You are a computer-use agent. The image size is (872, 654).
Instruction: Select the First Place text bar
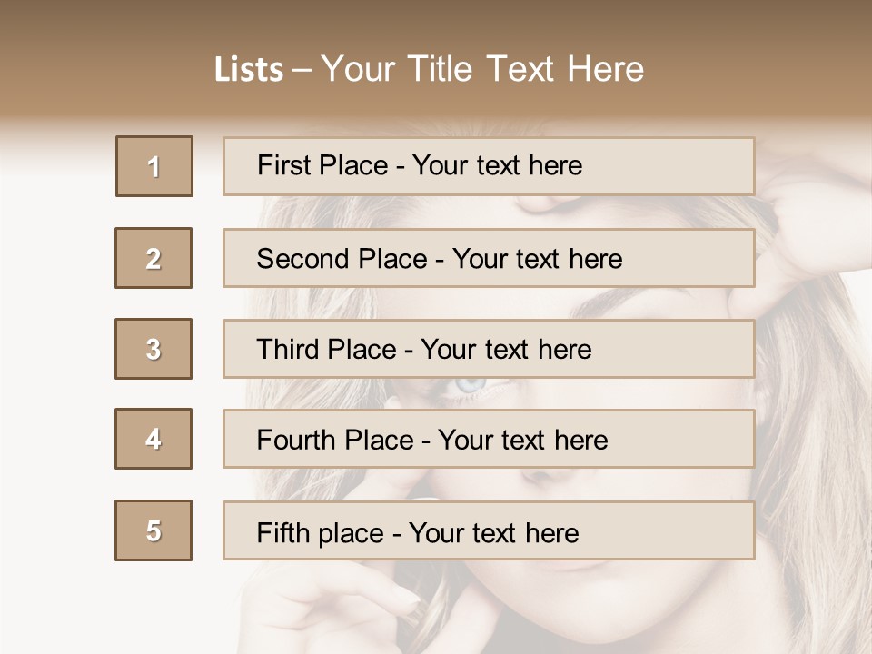(489, 166)
